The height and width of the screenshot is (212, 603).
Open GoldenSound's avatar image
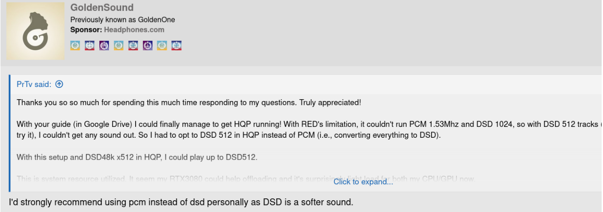click(35, 31)
